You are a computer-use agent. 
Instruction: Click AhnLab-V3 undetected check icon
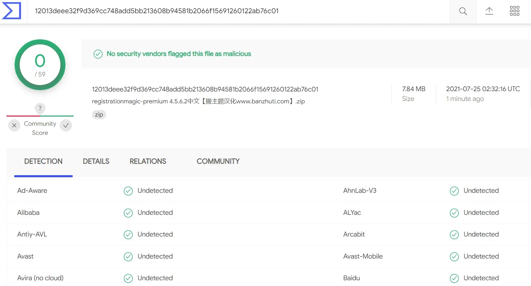click(x=454, y=191)
